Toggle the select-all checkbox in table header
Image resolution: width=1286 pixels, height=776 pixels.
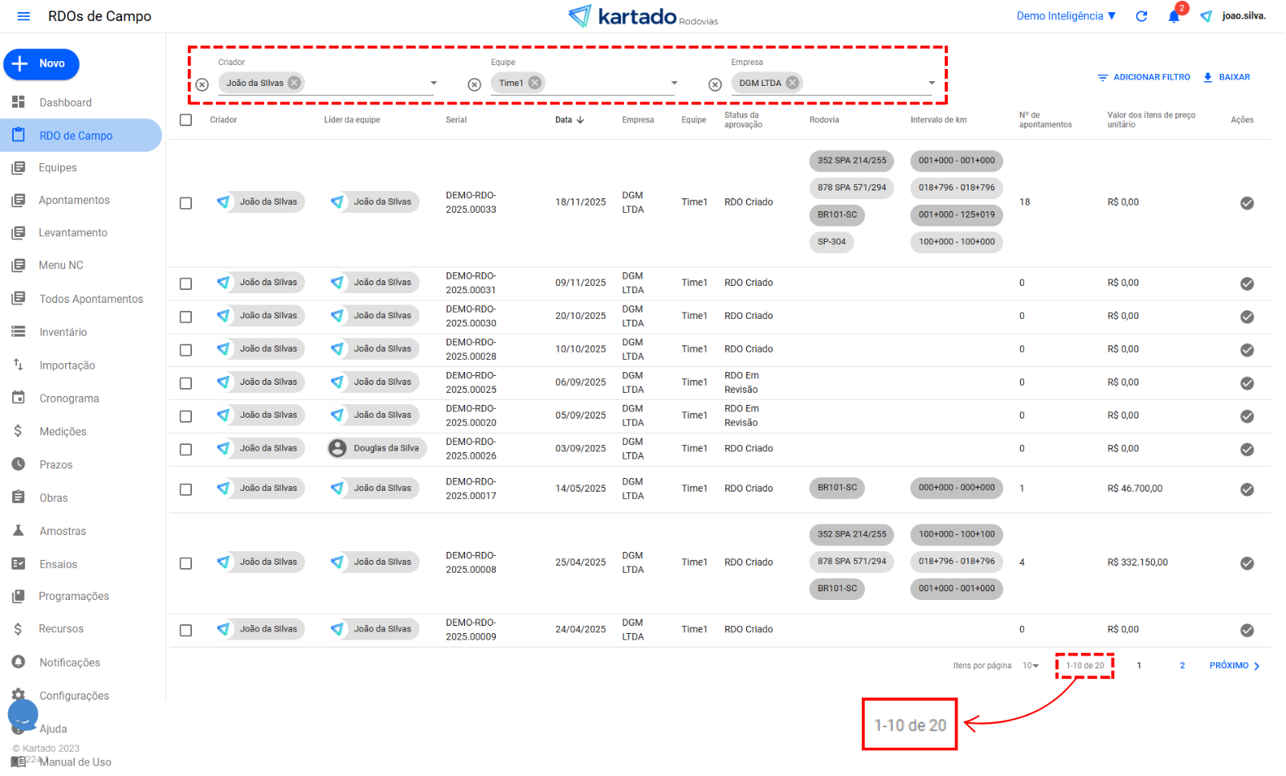pyautogui.click(x=186, y=120)
